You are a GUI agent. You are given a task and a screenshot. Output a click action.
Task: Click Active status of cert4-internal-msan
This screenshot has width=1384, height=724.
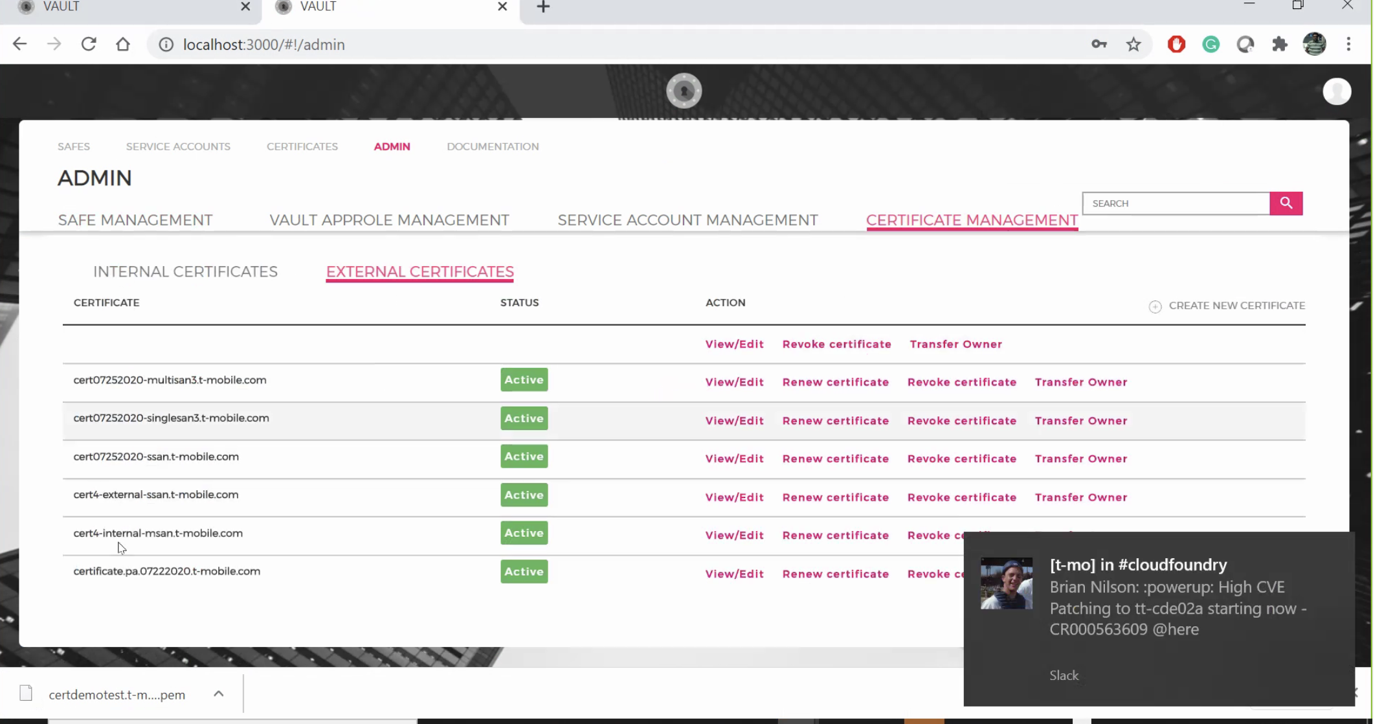524,533
